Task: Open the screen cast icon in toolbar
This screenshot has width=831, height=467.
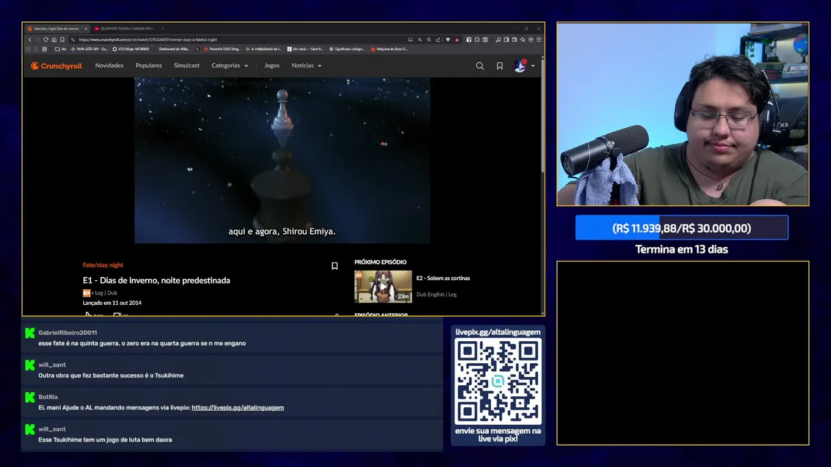Action: coord(410,40)
